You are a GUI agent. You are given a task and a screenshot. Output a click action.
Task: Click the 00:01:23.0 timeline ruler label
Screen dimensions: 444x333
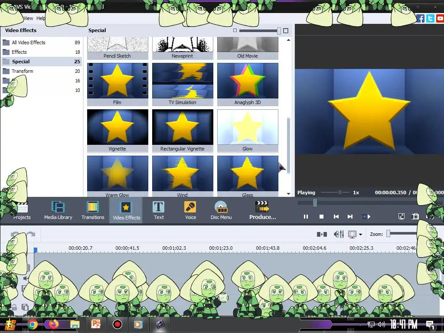point(221,248)
